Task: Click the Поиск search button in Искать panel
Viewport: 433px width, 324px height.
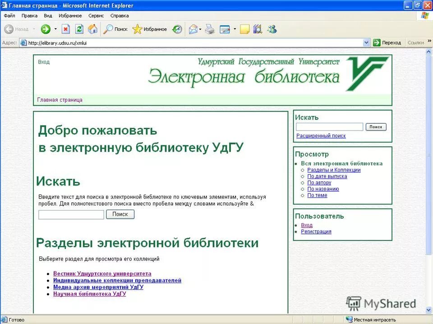Action: click(376, 127)
